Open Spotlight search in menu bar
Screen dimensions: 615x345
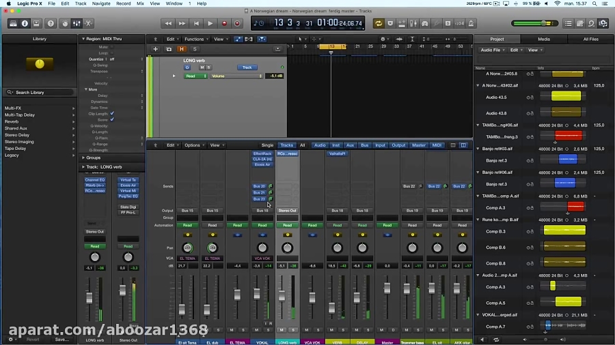pyautogui.click(x=594, y=3)
